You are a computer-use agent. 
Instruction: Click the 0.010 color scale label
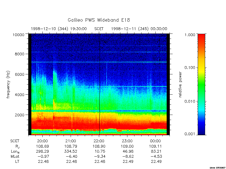coord(190,101)
